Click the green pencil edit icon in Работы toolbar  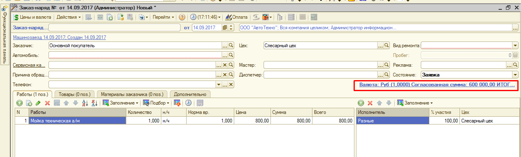pos(38,103)
